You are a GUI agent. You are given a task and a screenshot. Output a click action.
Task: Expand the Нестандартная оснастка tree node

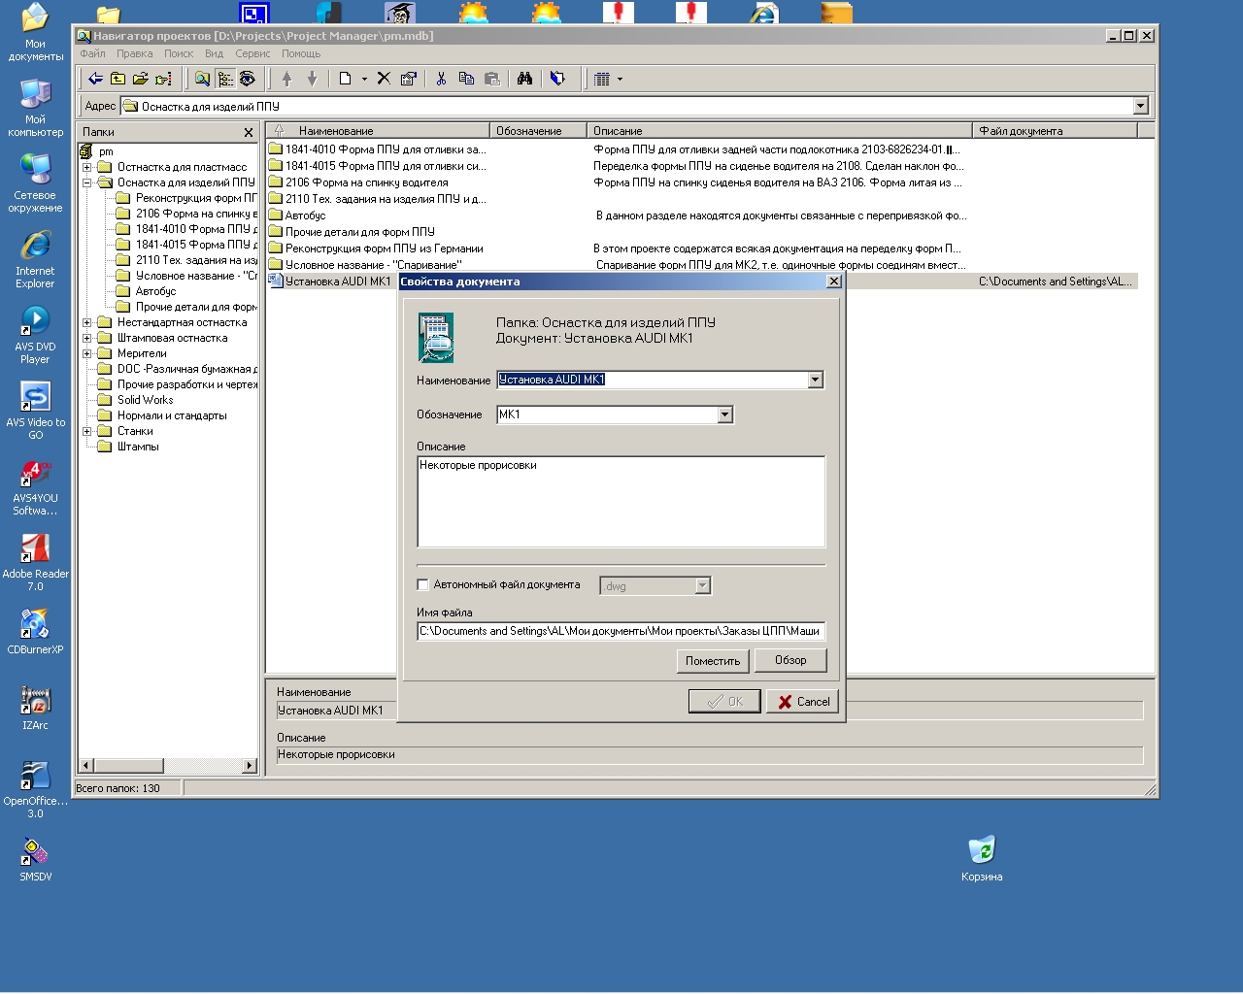[86, 322]
